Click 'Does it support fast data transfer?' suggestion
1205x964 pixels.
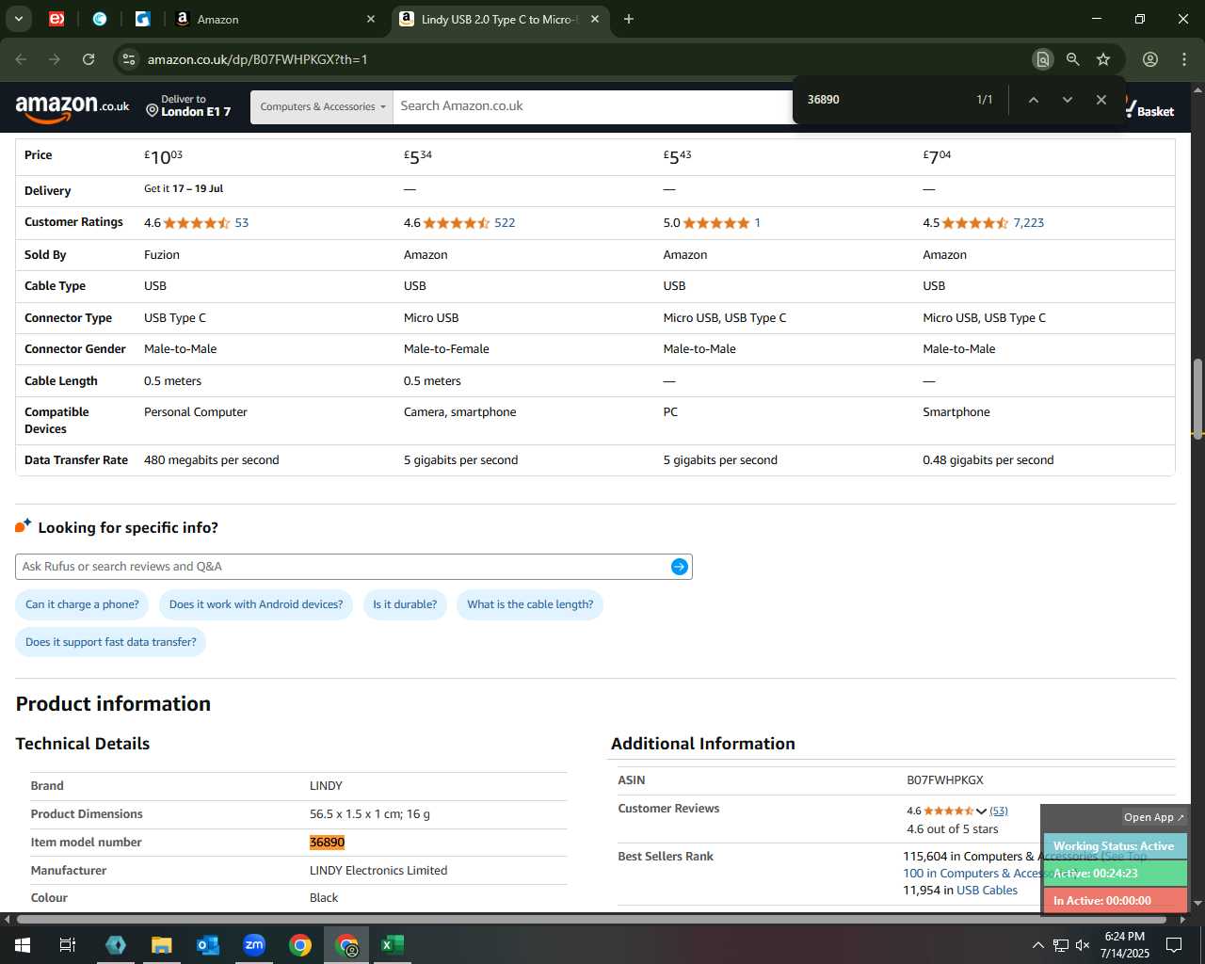[x=111, y=642]
